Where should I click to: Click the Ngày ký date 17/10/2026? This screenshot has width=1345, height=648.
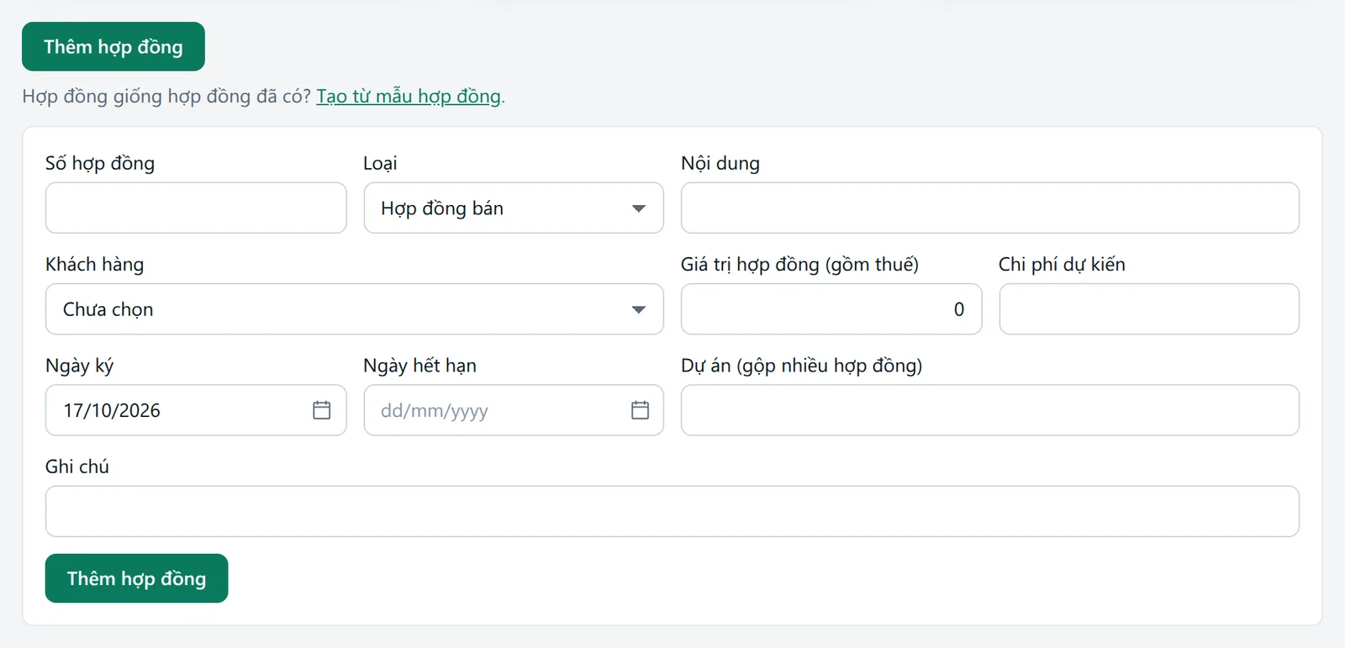tap(112, 410)
